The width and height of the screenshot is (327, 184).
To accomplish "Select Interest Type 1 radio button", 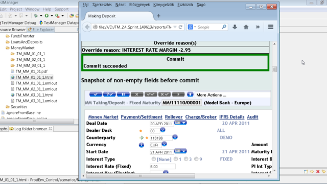I will [x=176, y=159].
